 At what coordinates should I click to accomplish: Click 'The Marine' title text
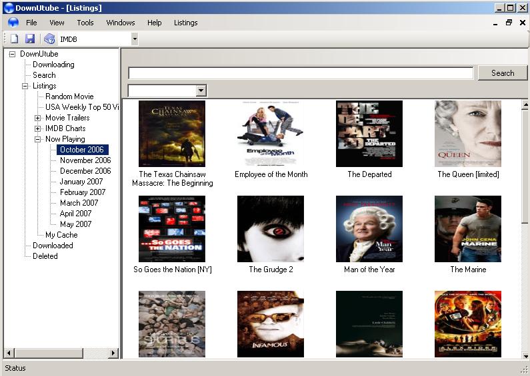468,270
